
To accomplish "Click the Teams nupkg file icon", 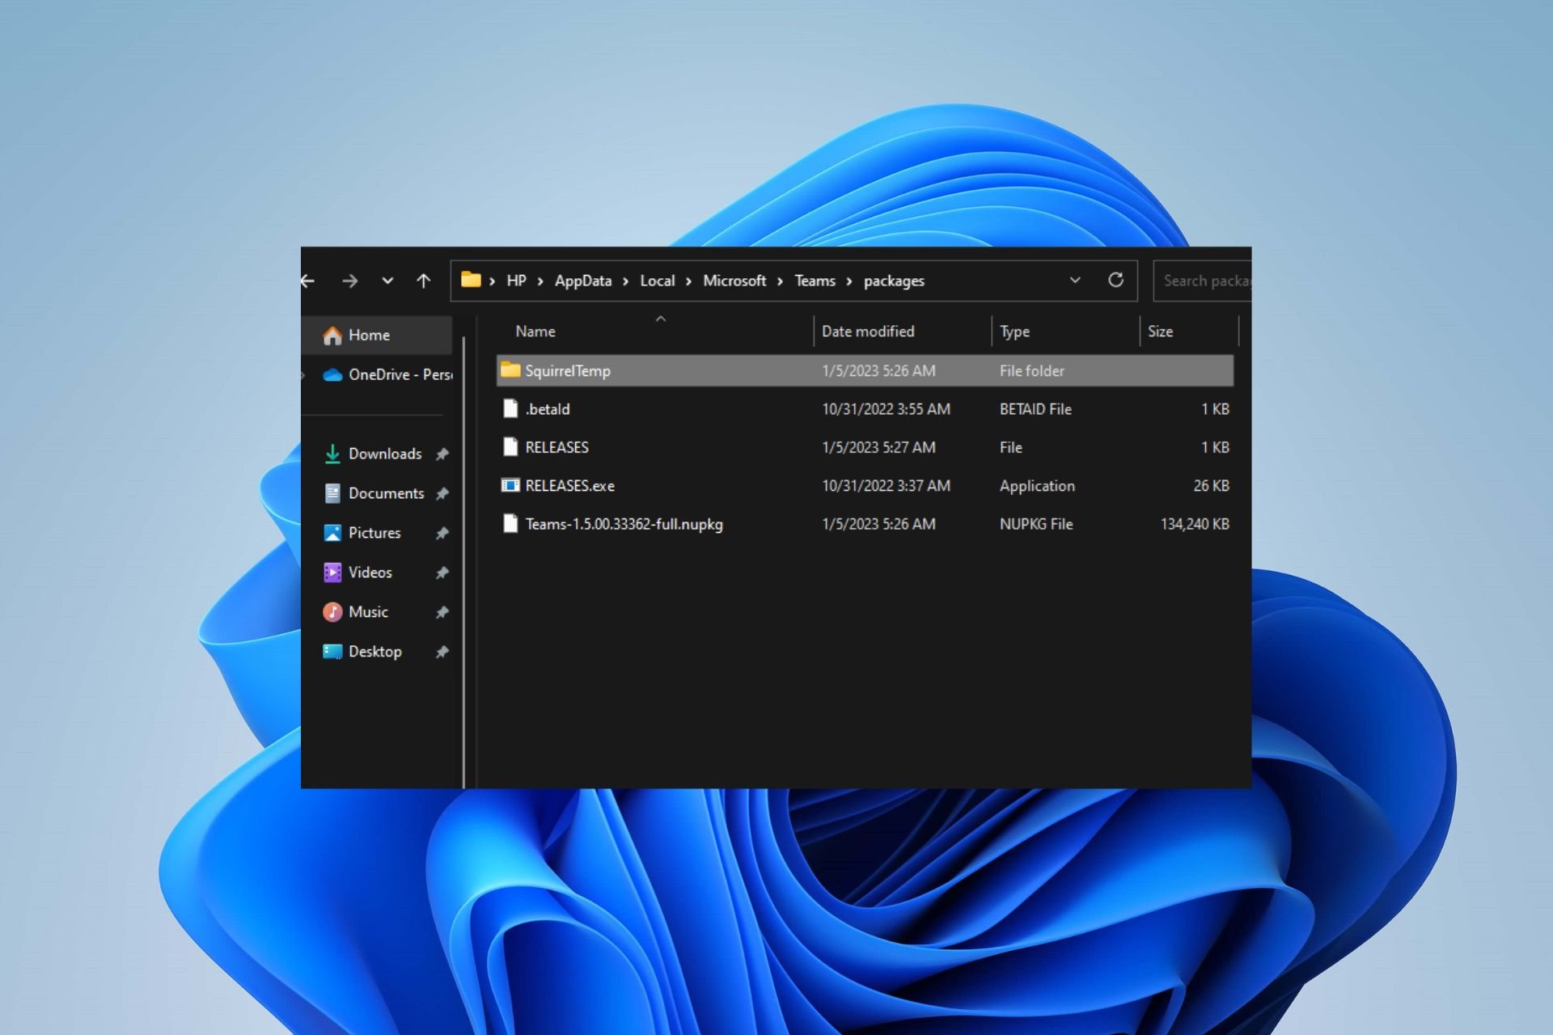I will click(510, 523).
